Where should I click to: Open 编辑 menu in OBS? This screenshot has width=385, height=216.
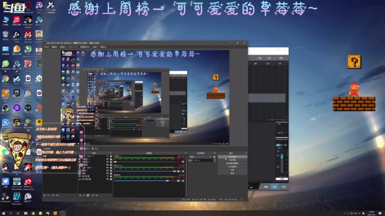(x=55, y=47)
